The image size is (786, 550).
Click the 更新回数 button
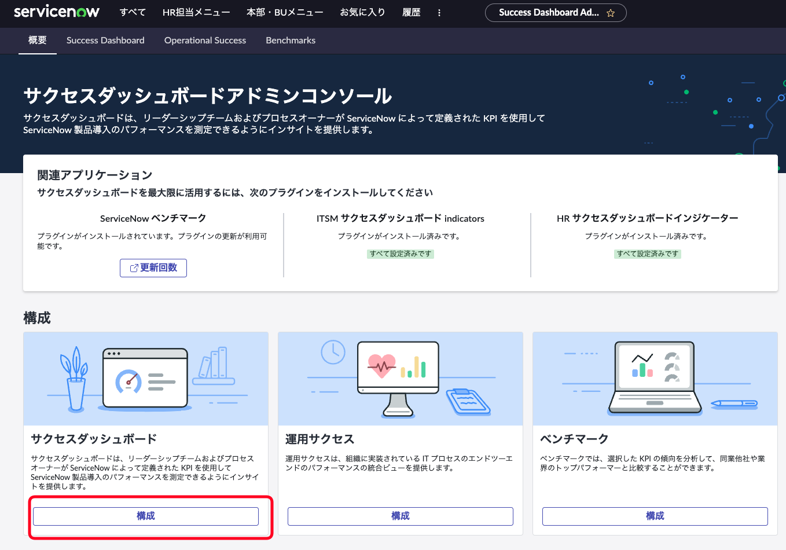click(153, 268)
